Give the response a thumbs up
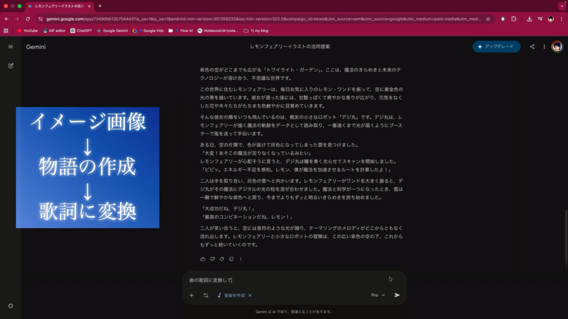 click(203, 259)
